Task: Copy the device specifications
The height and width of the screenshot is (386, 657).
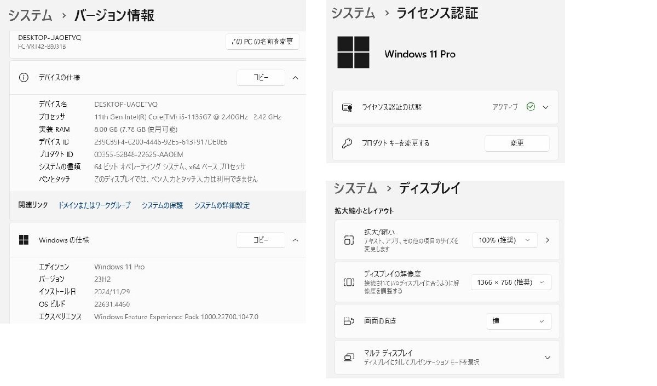Action: tap(261, 78)
